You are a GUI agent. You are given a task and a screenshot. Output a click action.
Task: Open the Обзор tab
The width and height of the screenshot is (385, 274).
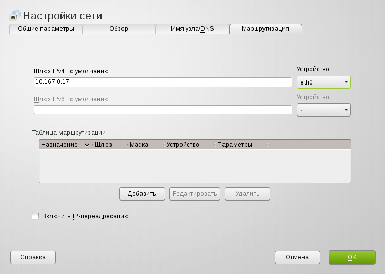pyautogui.click(x=119, y=29)
